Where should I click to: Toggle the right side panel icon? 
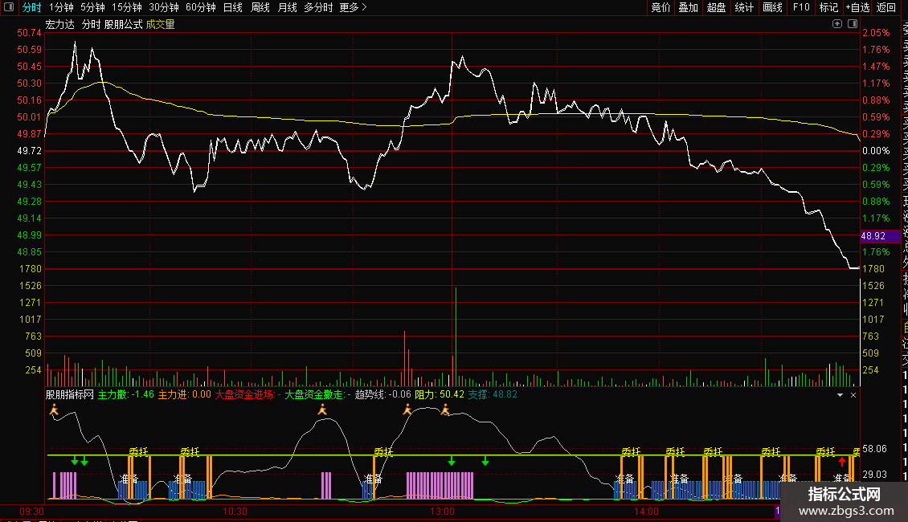coord(853,24)
